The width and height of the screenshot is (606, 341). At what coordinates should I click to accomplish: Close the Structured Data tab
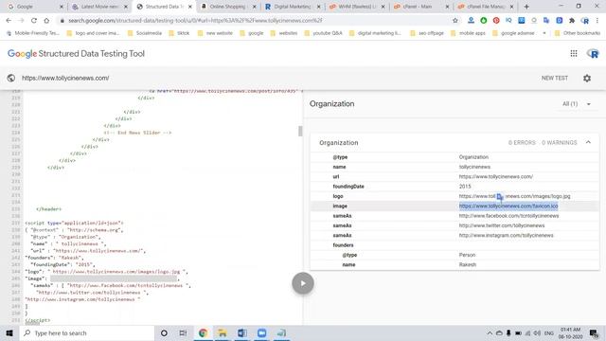click(x=189, y=7)
